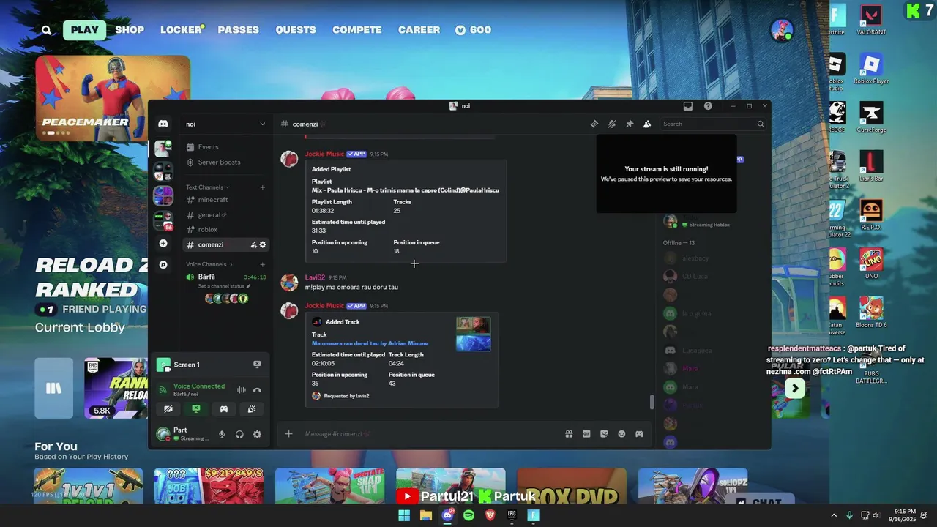
Task: Click the Fortnite PLAY button
Action: (x=85, y=30)
